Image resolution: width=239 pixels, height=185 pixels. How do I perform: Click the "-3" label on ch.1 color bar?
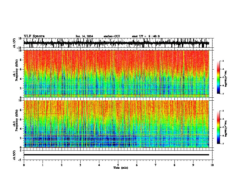[222, 61]
